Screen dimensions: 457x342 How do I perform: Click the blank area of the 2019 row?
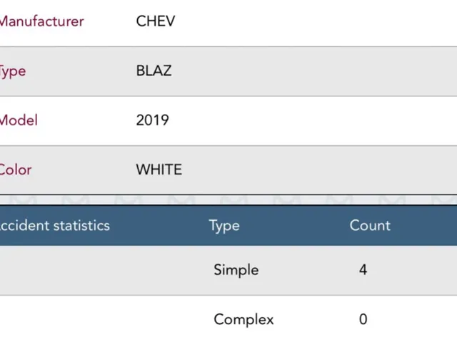coord(315,120)
